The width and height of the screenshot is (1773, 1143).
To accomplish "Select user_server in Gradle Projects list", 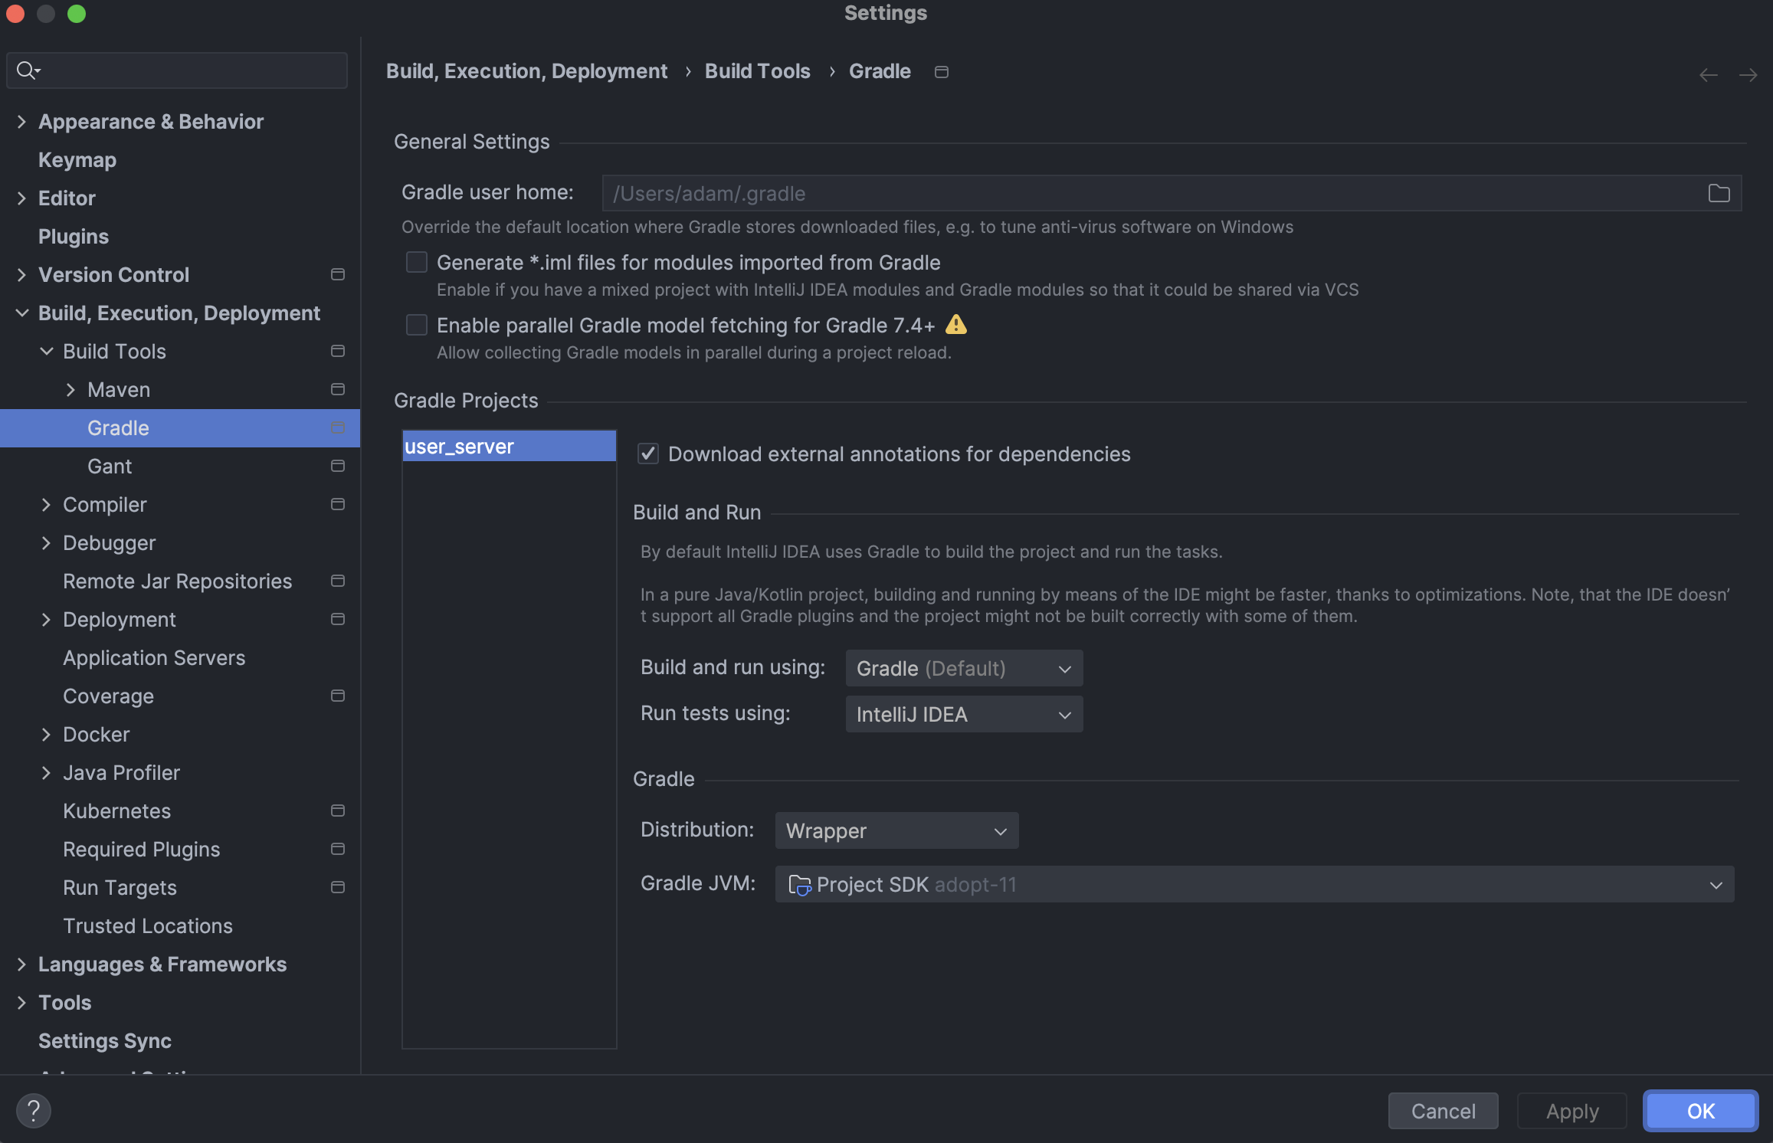I will click(510, 446).
